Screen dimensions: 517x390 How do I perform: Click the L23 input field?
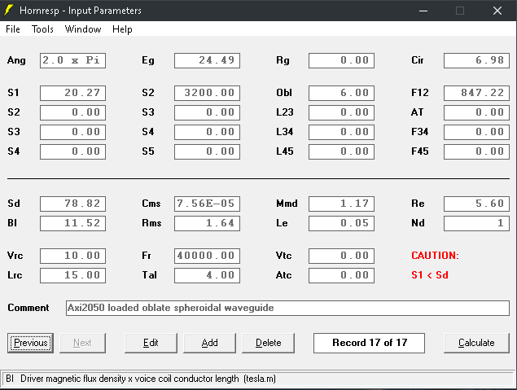point(341,112)
